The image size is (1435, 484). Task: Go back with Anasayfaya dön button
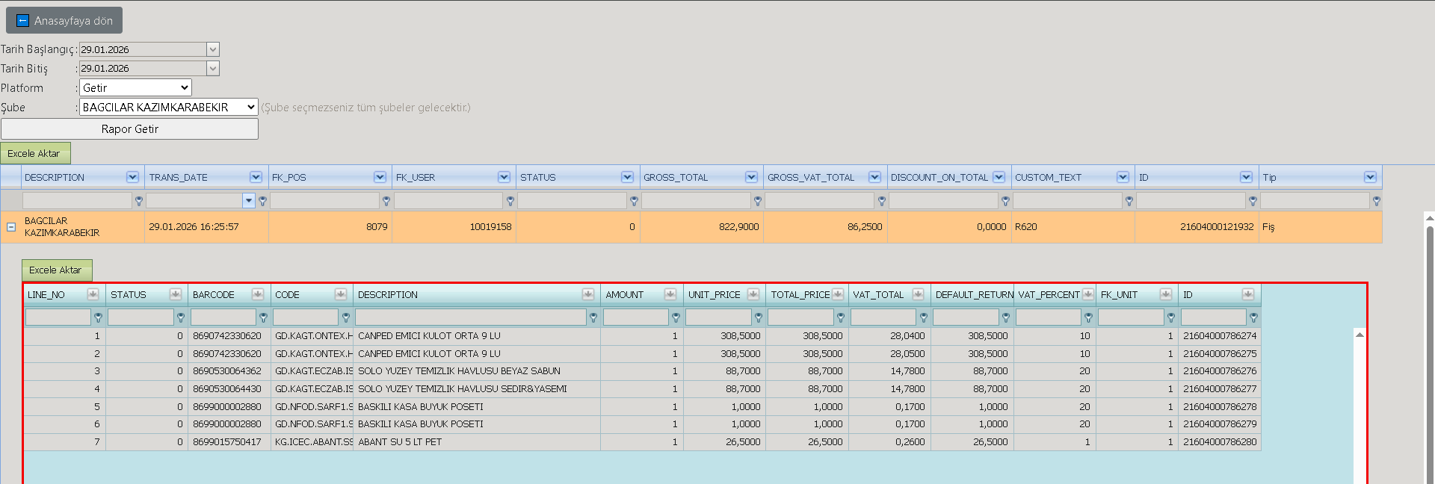coord(64,21)
